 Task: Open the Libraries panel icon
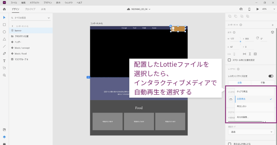(x=4, y=130)
